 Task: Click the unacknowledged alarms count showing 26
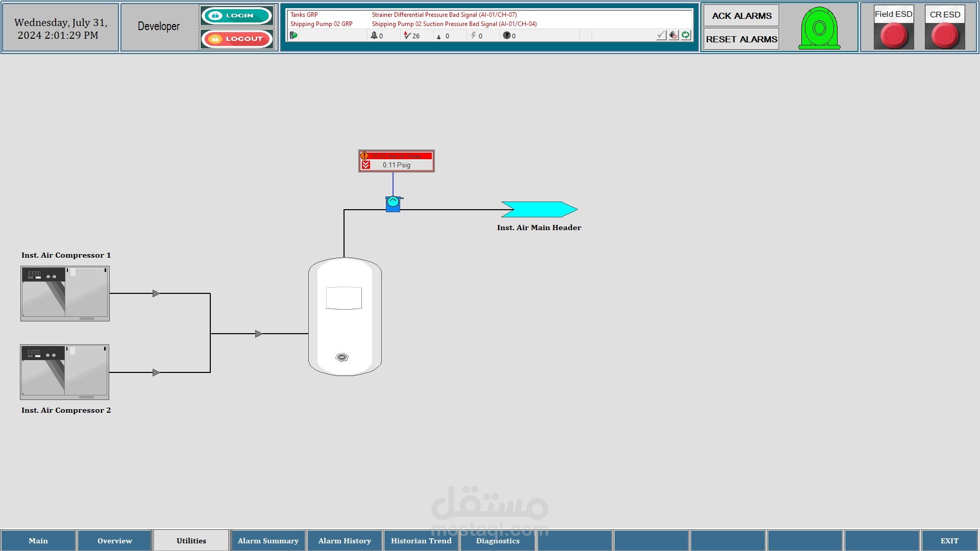411,36
